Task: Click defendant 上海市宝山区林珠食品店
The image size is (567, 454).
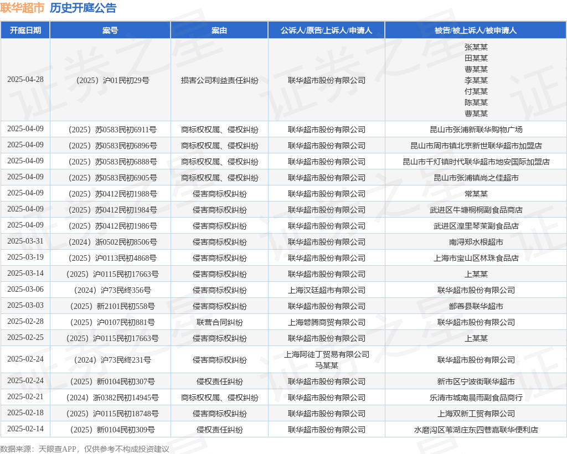Action: click(x=476, y=258)
